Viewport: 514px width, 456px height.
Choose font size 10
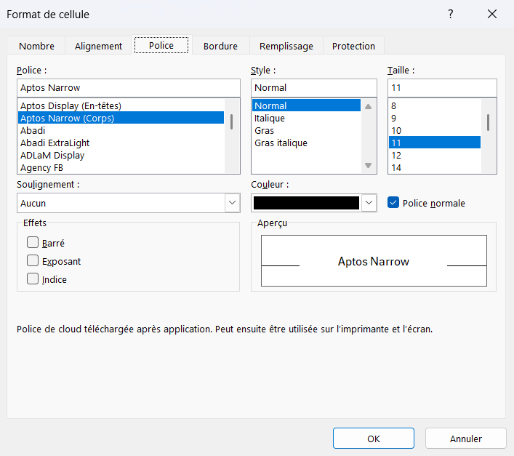point(435,130)
